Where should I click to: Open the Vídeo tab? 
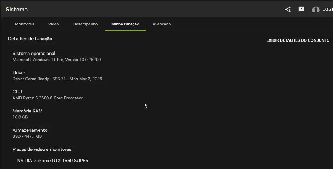pos(53,24)
